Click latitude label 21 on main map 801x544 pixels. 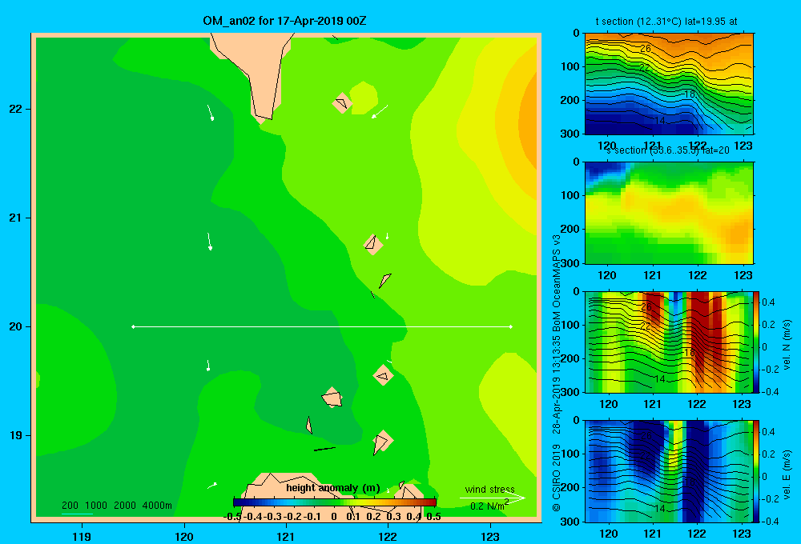tap(16, 218)
